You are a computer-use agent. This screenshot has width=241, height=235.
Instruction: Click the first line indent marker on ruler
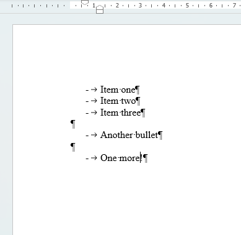[x=85, y=2]
